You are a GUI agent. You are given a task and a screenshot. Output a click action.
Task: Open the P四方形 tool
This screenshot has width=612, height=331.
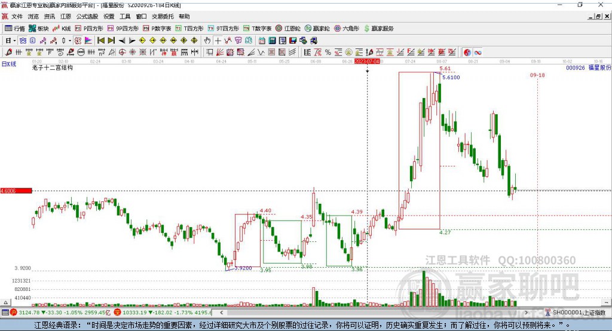tap(89, 29)
